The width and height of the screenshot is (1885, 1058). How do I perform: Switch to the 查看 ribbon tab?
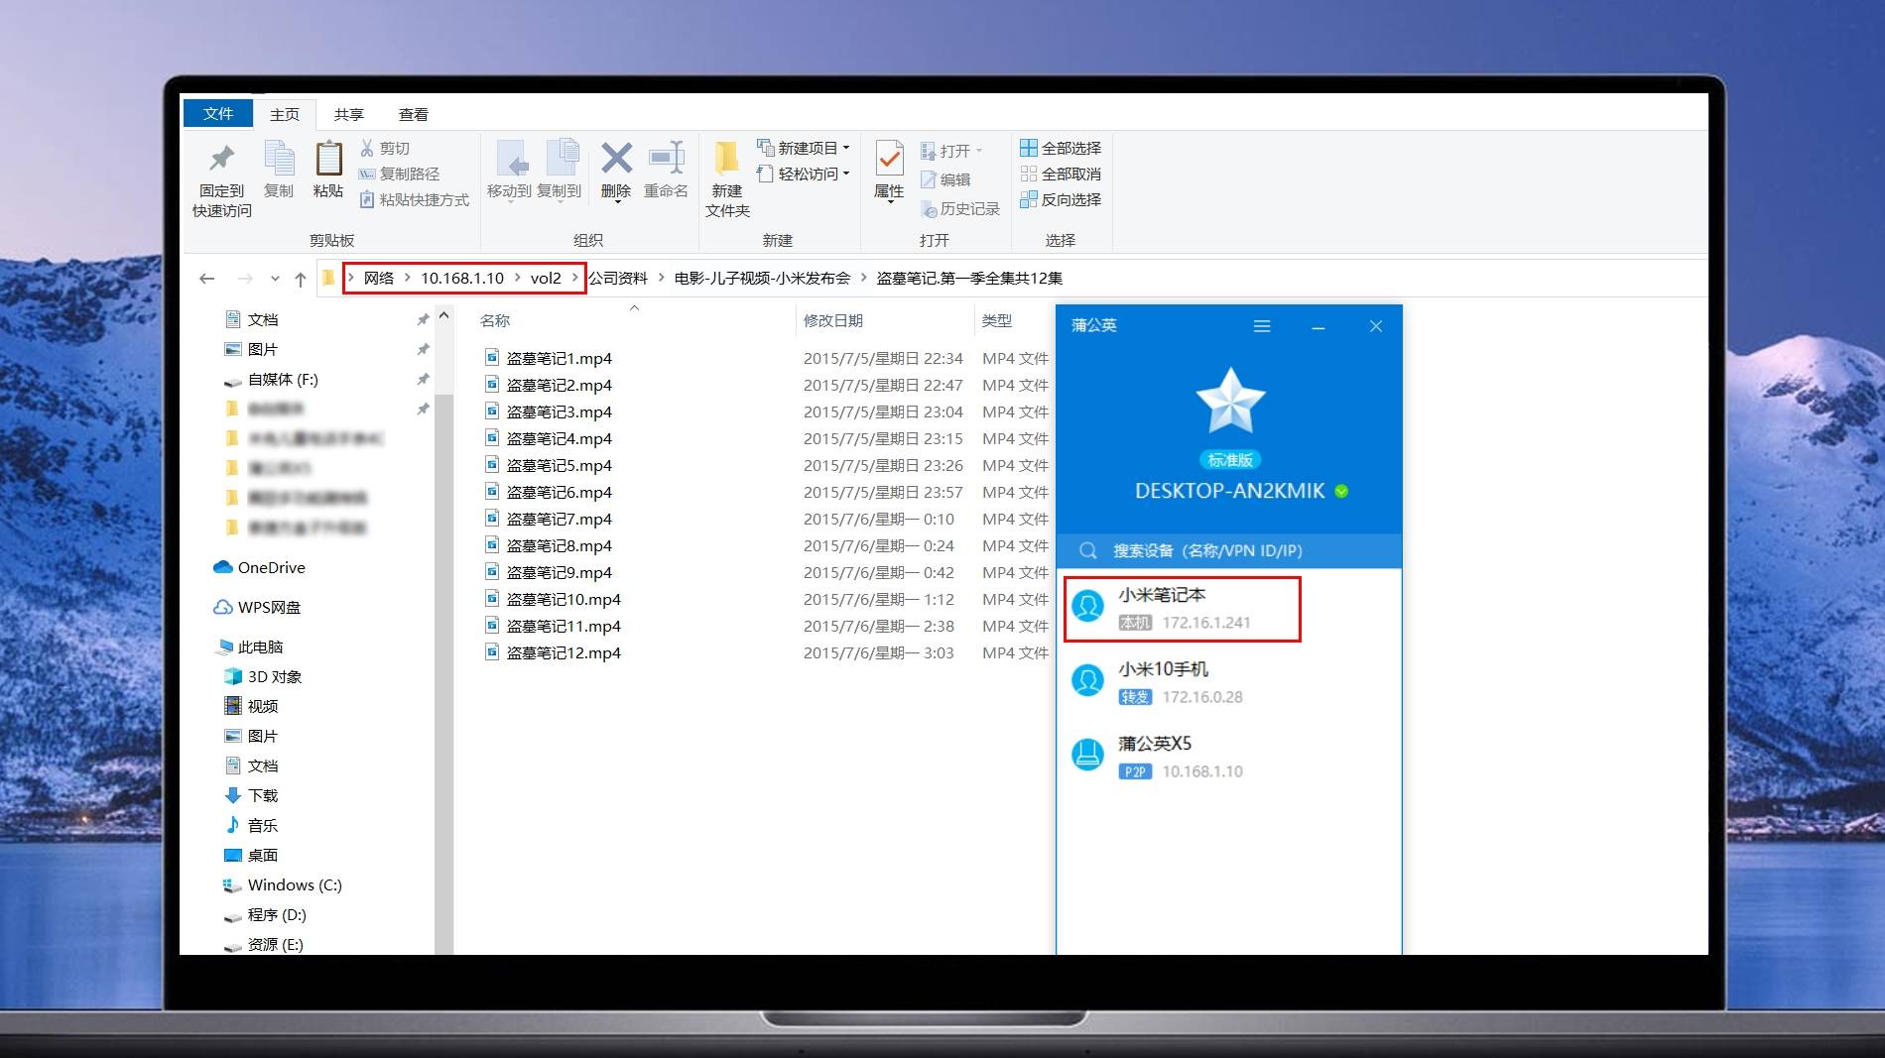click(413, 114)
